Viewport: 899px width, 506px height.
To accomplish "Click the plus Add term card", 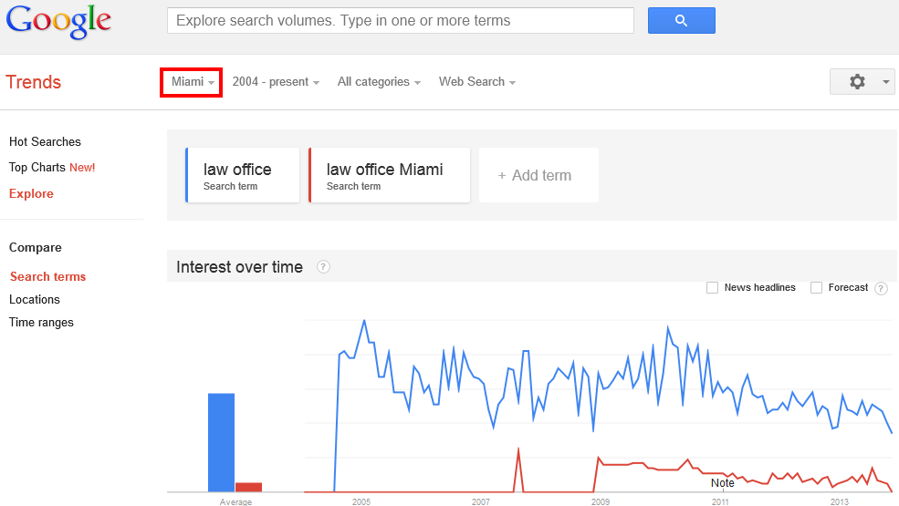I will 538,175.
